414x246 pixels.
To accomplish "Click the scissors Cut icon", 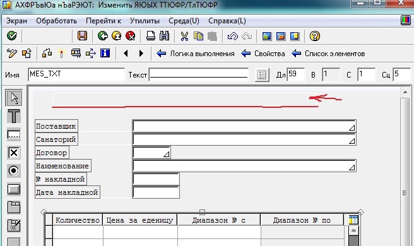I will point(184,36).
